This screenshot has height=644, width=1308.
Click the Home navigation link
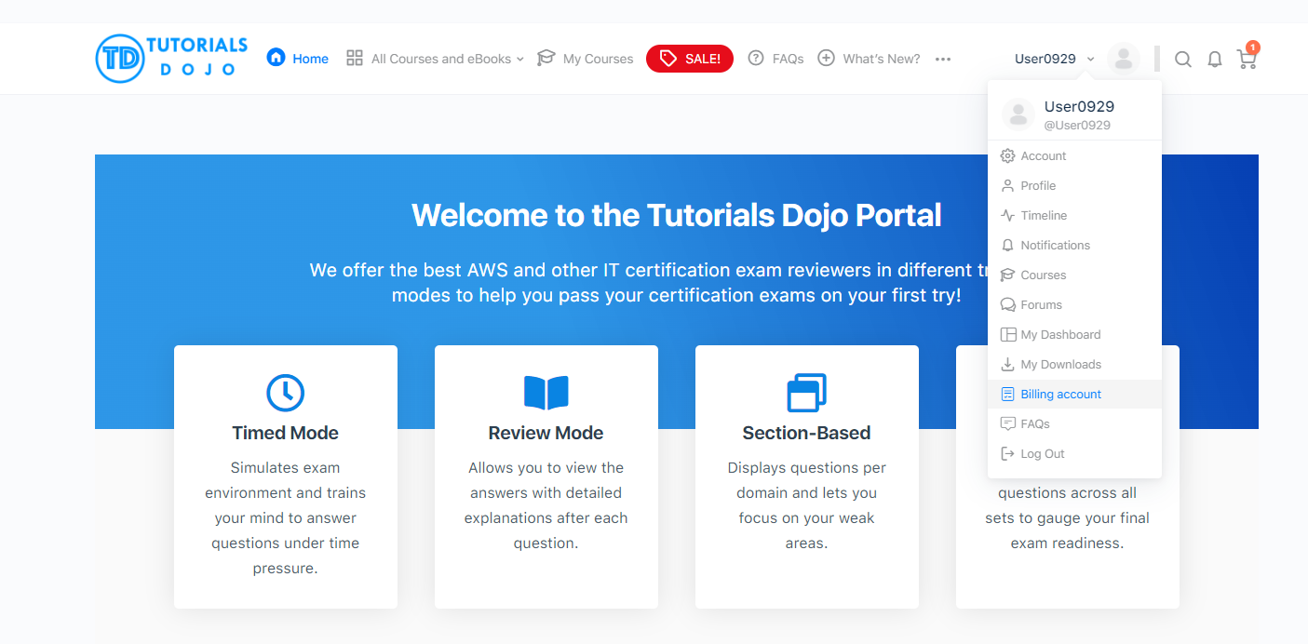298,59
